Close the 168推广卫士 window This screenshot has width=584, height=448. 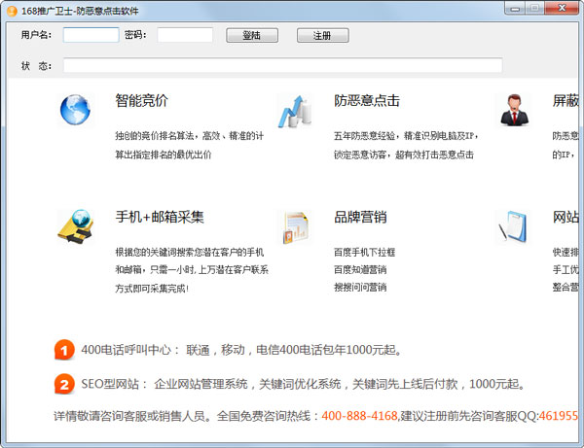(x=562, y=9)
